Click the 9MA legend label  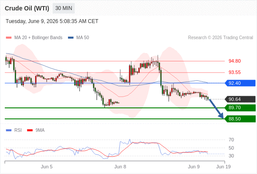(x=40, y=130)
